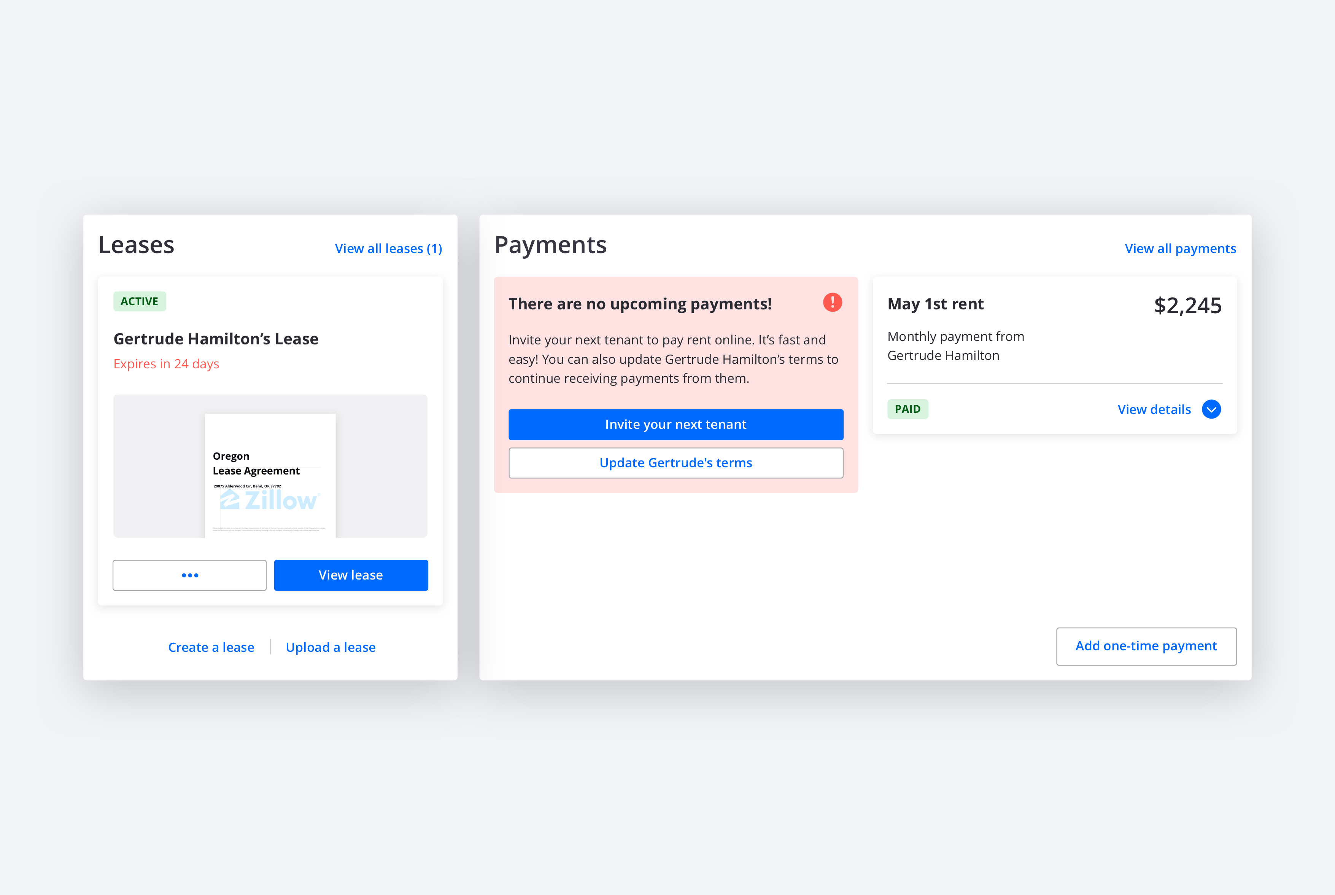The width and height of the screenshot is (1335, 895).
Task: Click Create a lease text link
Action: coord(211,645)
